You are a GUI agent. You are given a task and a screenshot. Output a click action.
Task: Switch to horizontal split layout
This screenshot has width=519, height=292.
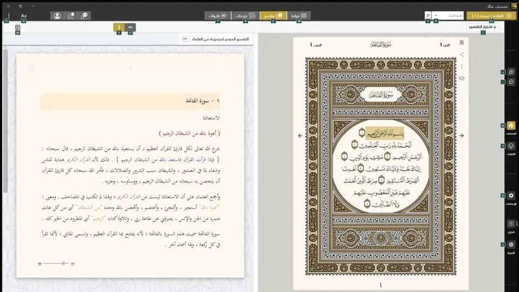[x=130, y=27]
